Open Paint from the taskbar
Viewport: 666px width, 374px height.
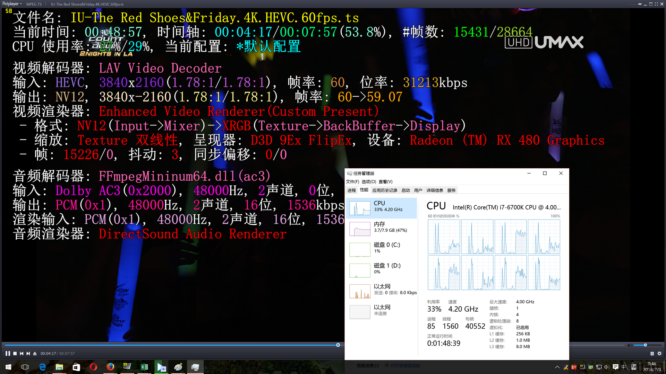(x=178, y=367)
